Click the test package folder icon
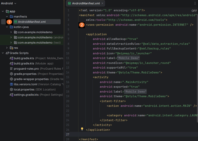198x141 pixels. (x=16, y=42)
